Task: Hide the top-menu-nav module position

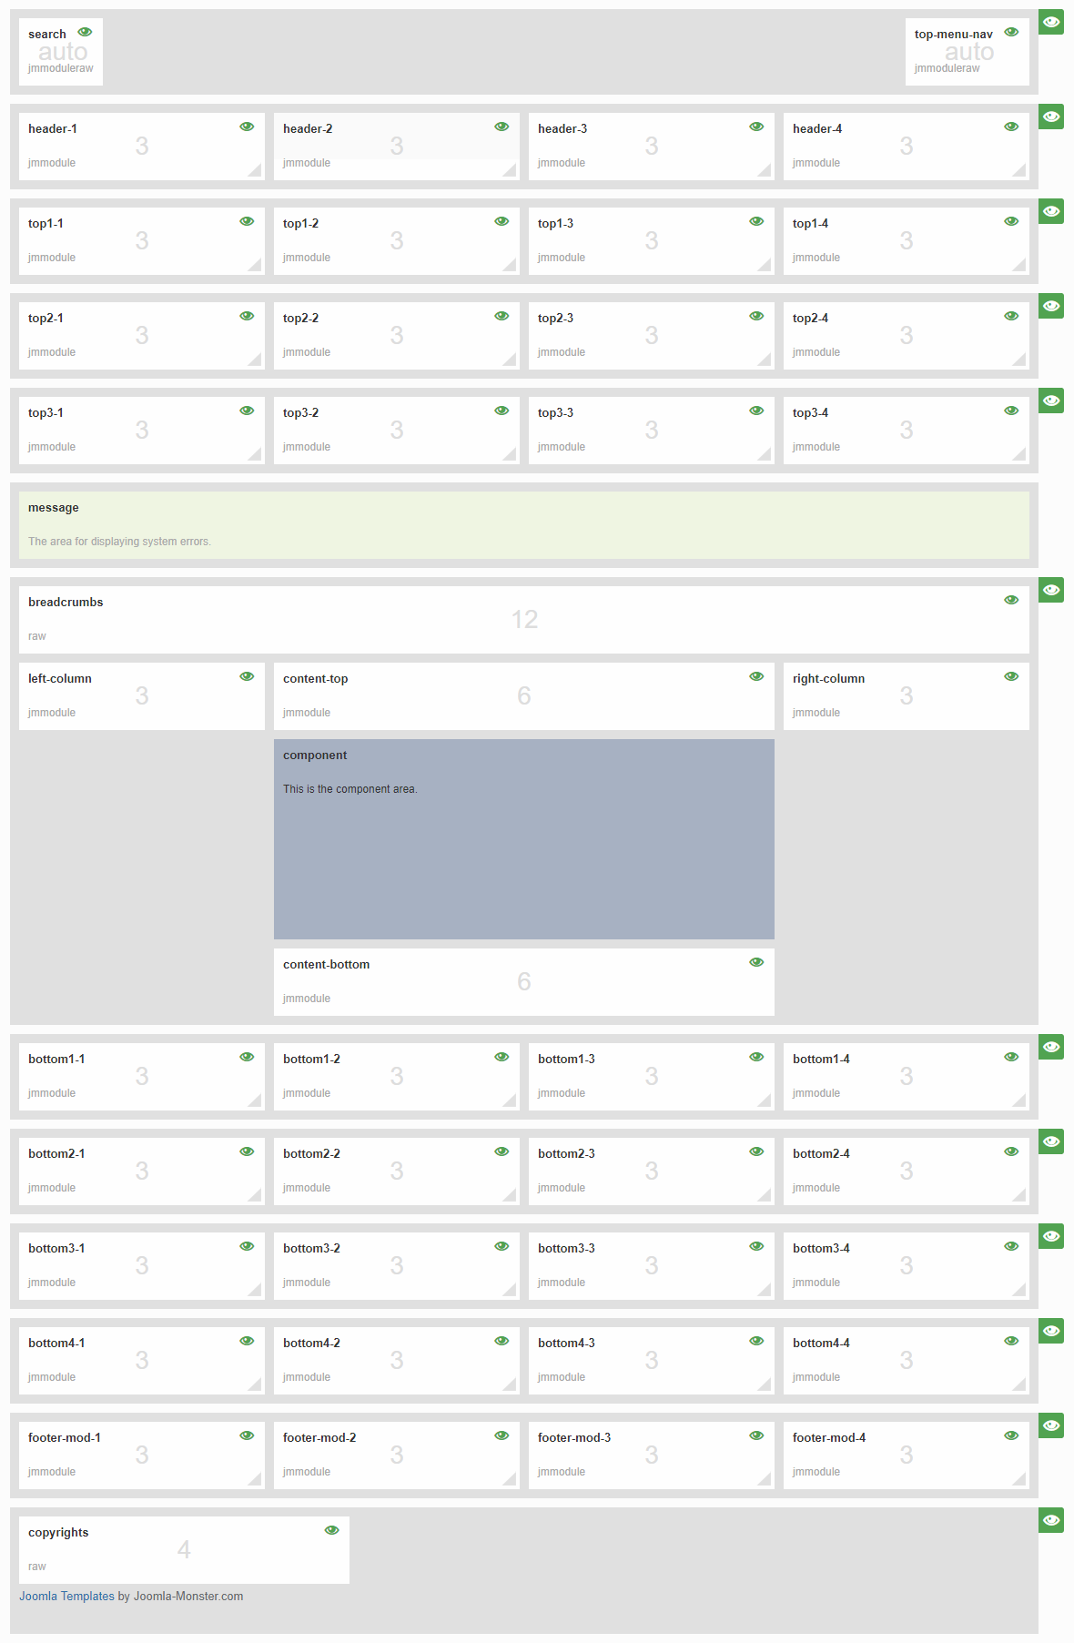Action: click(1011, 32)
